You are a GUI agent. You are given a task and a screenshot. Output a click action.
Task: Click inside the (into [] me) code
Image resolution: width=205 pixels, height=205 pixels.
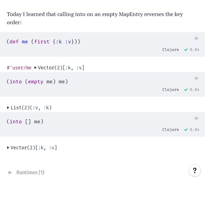[25, 122]
